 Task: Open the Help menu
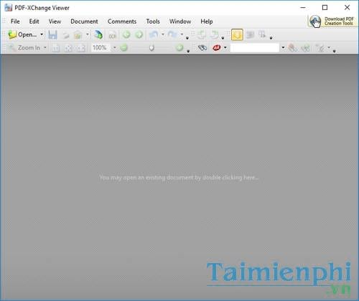pos(207,21)
